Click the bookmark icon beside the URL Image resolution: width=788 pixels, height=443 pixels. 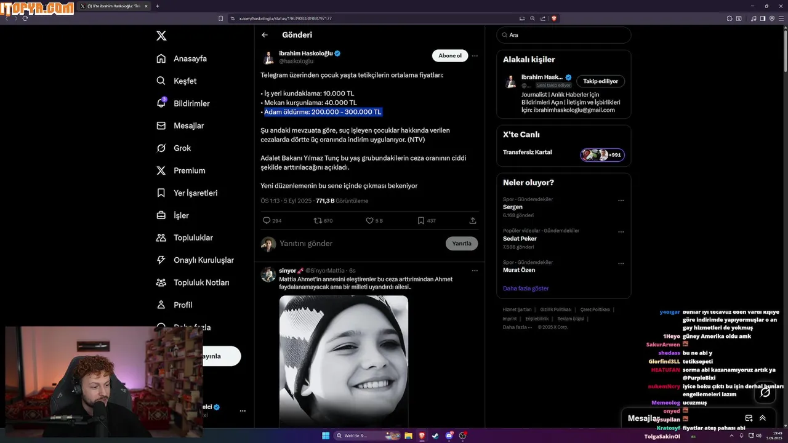tap(221, 18)
